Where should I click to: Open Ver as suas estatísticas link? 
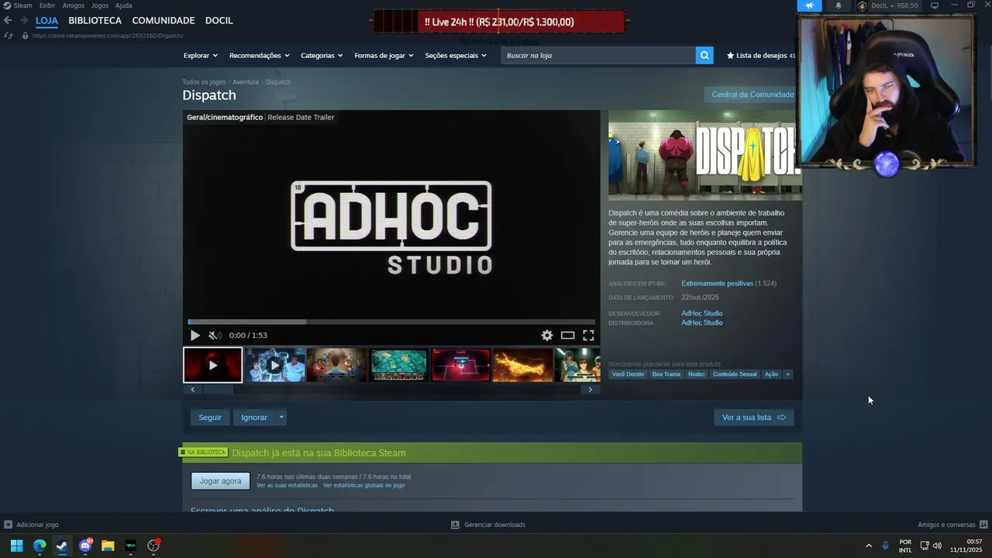(287, 485)
